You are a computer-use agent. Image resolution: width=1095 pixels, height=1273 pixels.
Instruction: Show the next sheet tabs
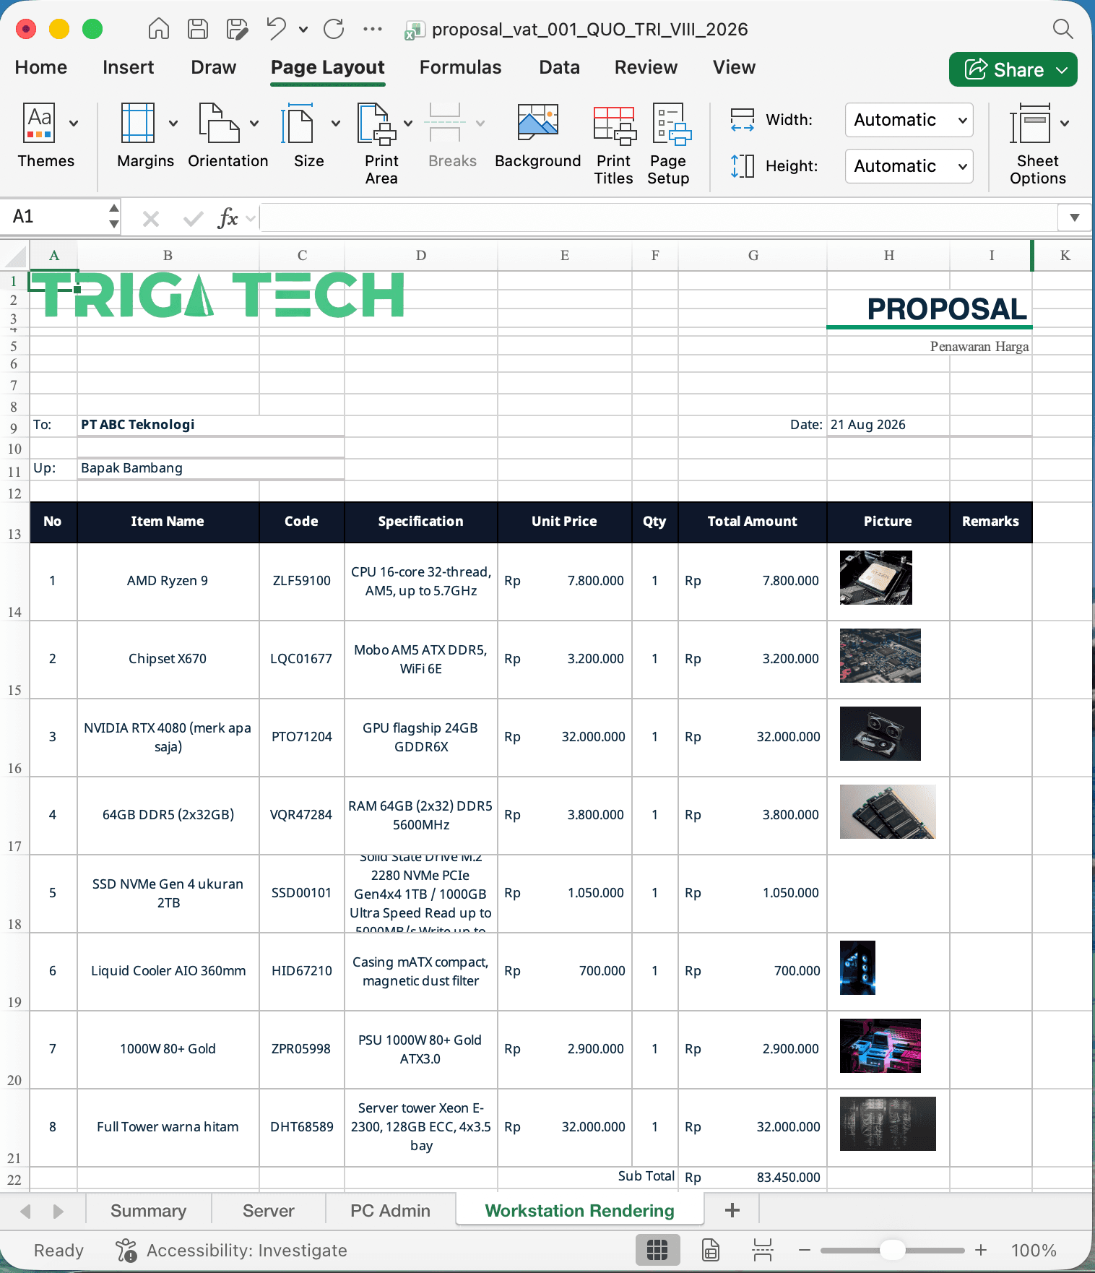(59, 1211)
